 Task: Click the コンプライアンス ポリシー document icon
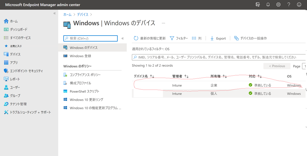tap(65, 75)
